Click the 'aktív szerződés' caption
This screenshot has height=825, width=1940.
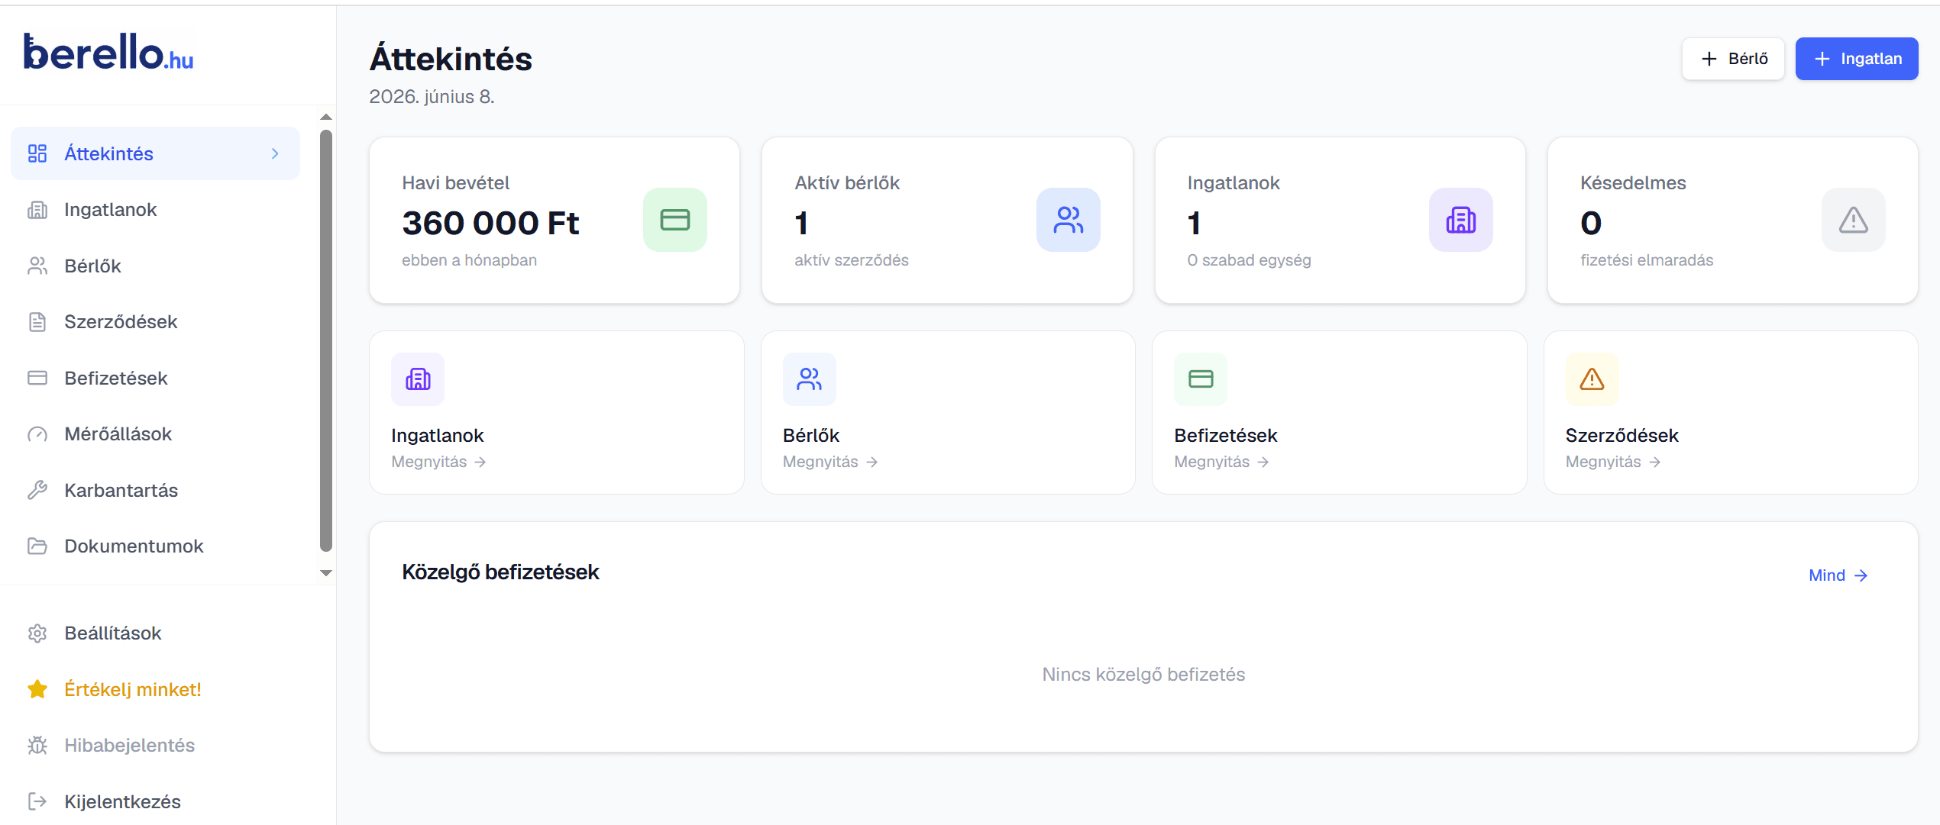point(852,260)
